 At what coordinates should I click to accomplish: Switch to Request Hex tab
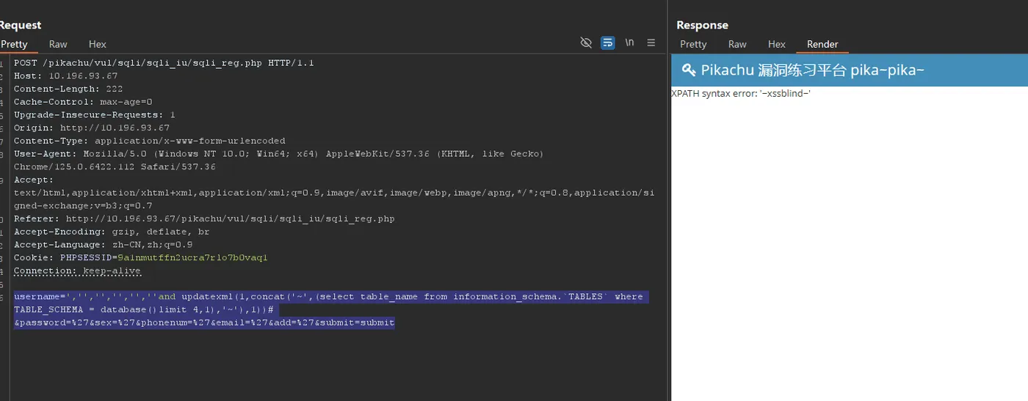[x=98, y=44]
